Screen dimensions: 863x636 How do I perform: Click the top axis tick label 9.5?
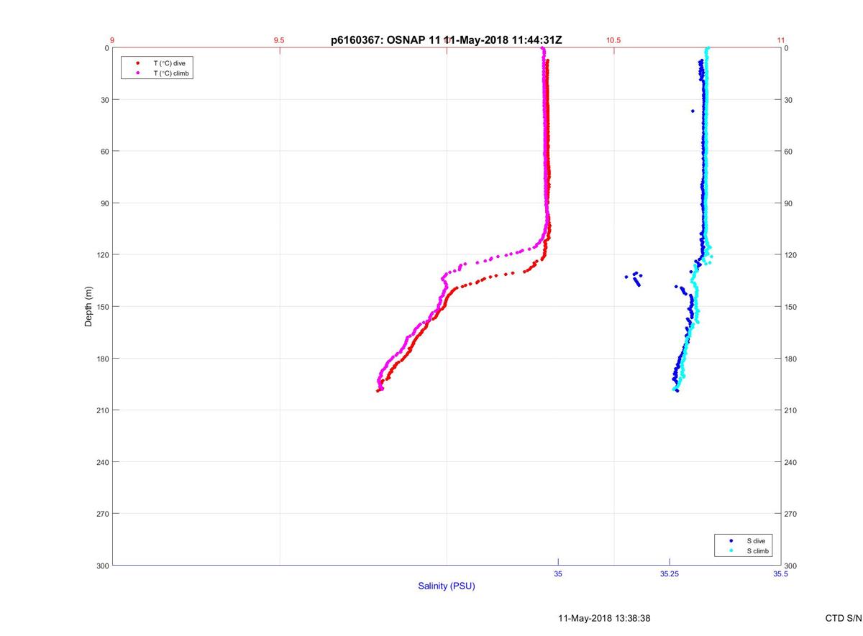click(279, 40)
